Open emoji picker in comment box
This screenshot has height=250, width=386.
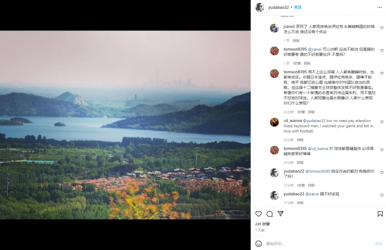(259, 244)
